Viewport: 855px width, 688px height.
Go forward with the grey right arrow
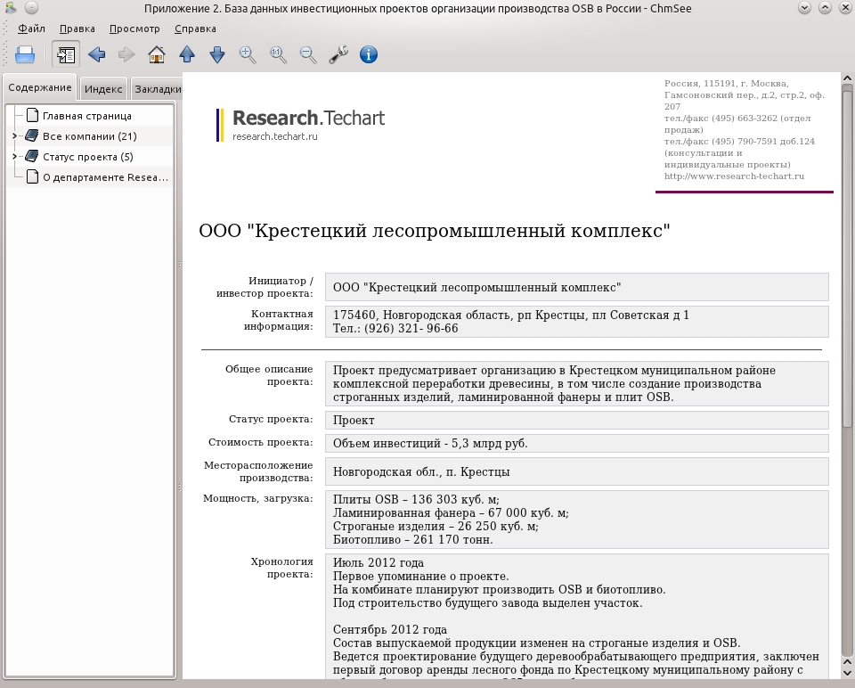tap(126, 54)
